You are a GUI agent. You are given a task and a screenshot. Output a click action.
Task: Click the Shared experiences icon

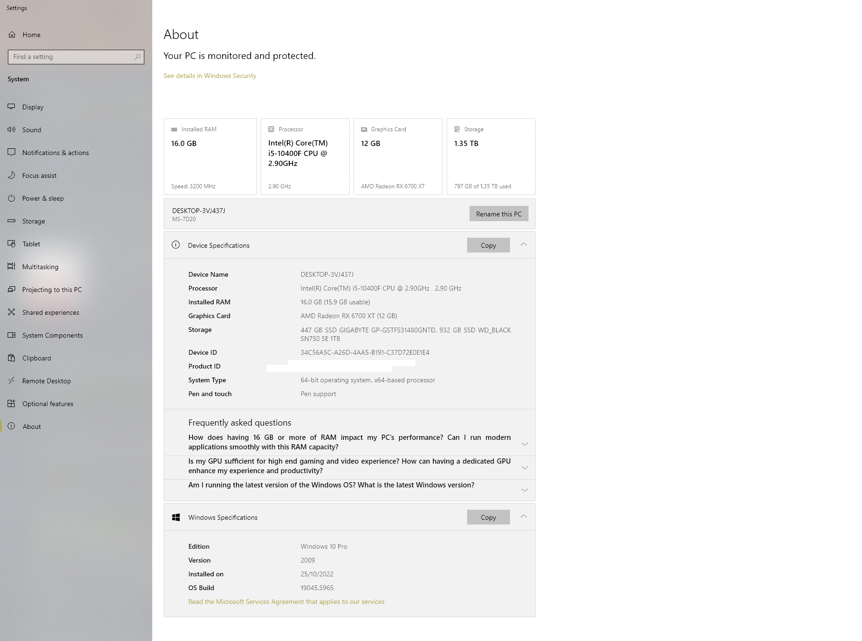click(11, 312)
